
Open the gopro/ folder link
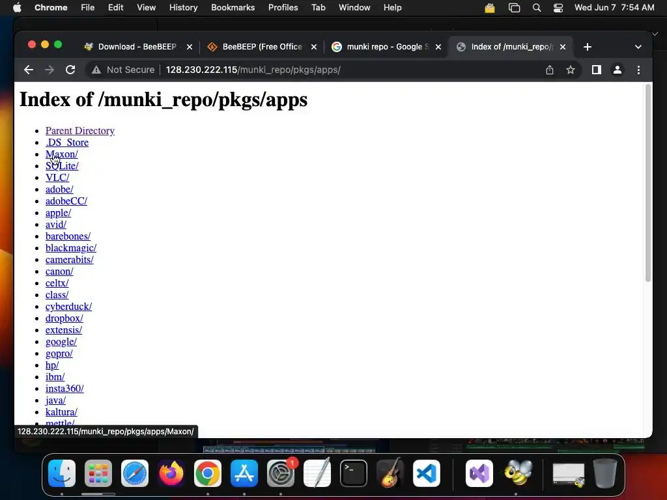[x=59, y=354]
